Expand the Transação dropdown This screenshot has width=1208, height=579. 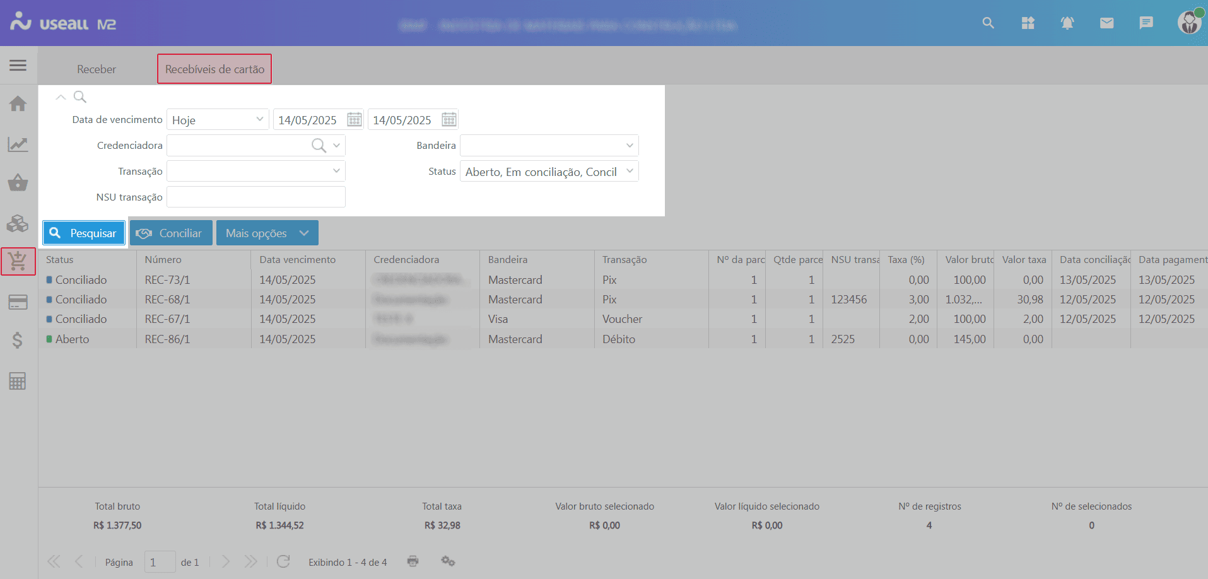tap(336, 171)
